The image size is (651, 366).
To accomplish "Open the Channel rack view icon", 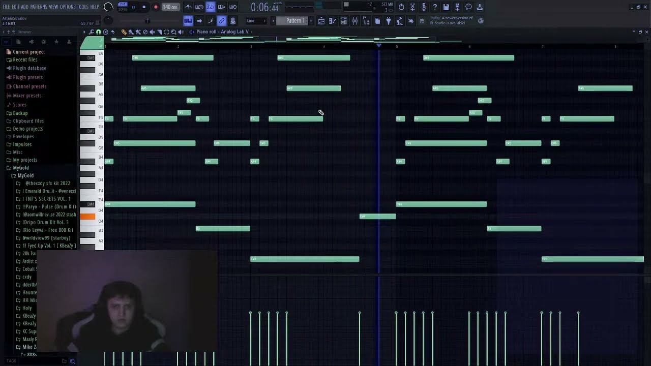I will click(x=344, y=21).
